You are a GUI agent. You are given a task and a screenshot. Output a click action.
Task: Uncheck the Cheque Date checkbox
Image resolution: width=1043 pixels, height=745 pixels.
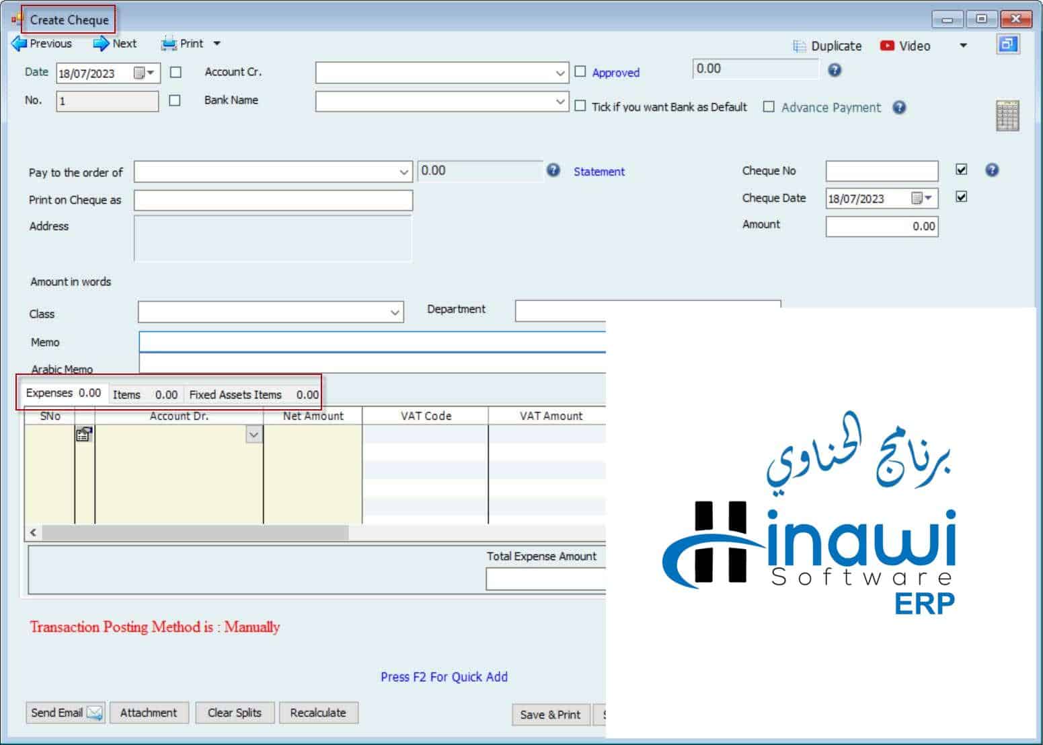tap(962, 197)
